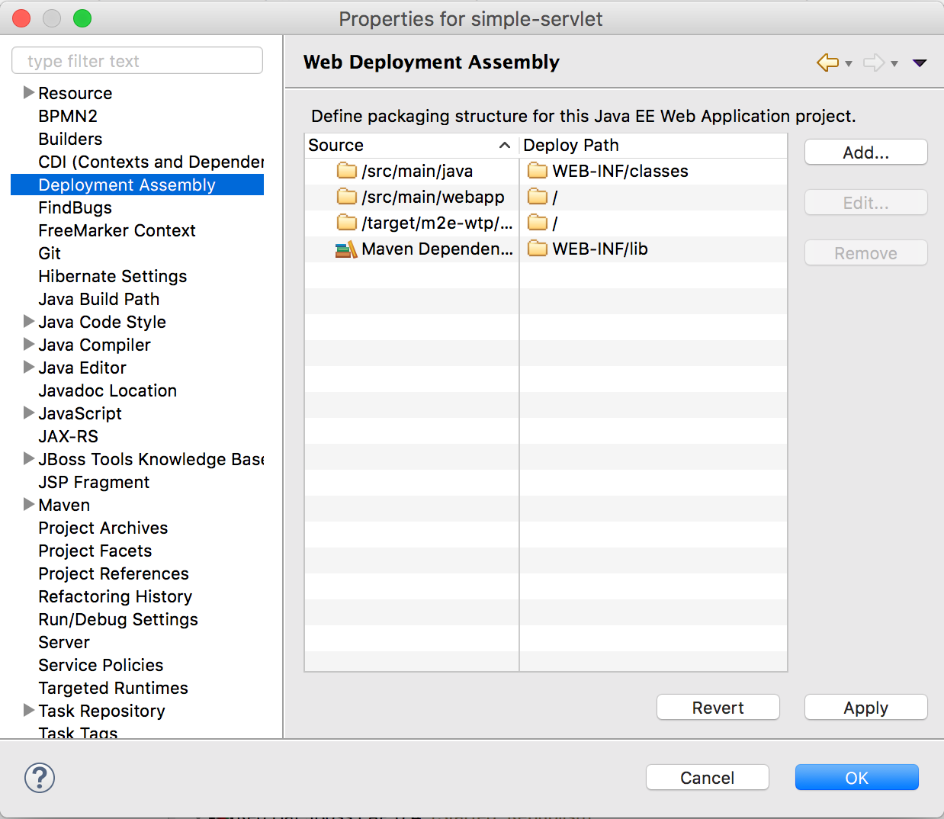The height and width of the screenshot is (819, 944).
Task: Open FreeMarker Context page
Action: pyautogui.click(x=117, y=230)
